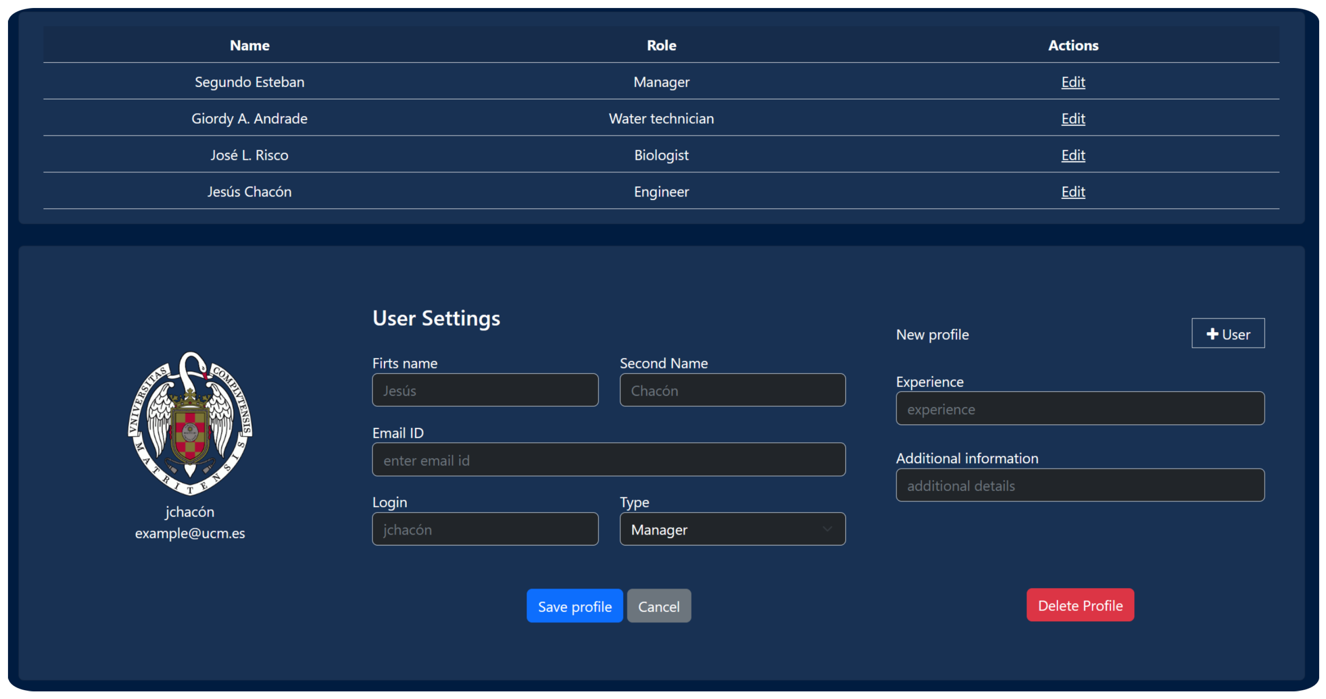Edit Jesús Chacón's row

click(1073, 191)
